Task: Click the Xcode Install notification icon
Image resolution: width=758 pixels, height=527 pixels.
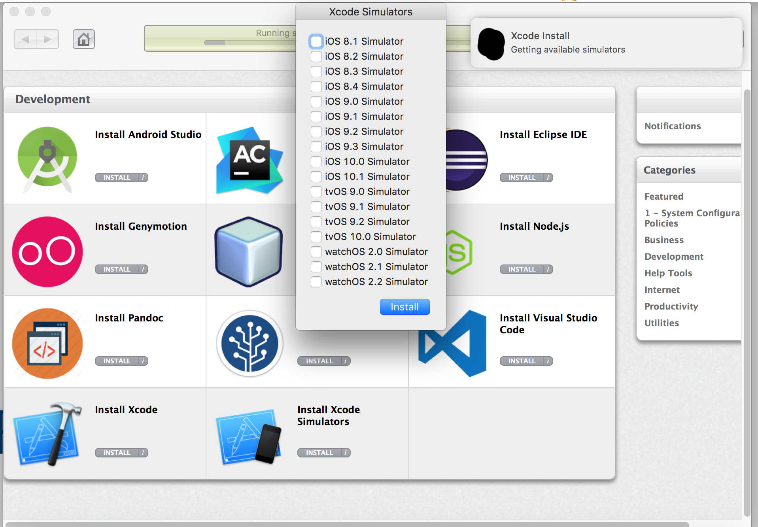Action: (491, 43)
